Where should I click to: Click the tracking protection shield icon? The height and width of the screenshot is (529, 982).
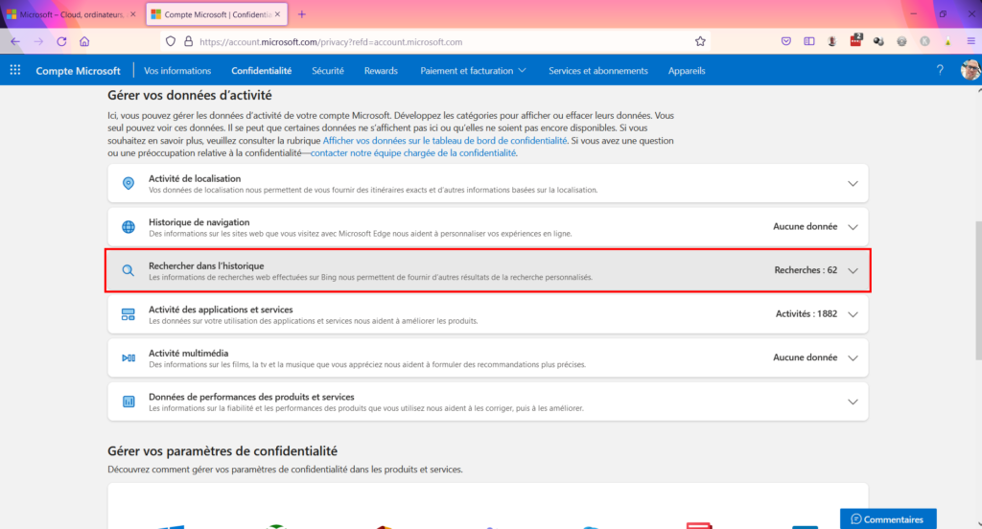[171, 42]
